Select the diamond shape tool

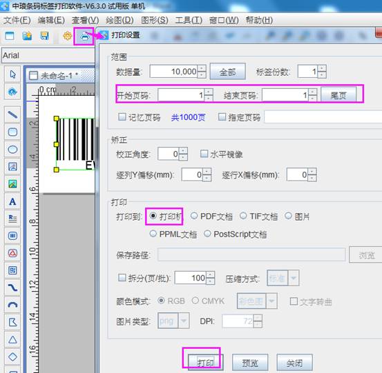click(x=12, y=357)
